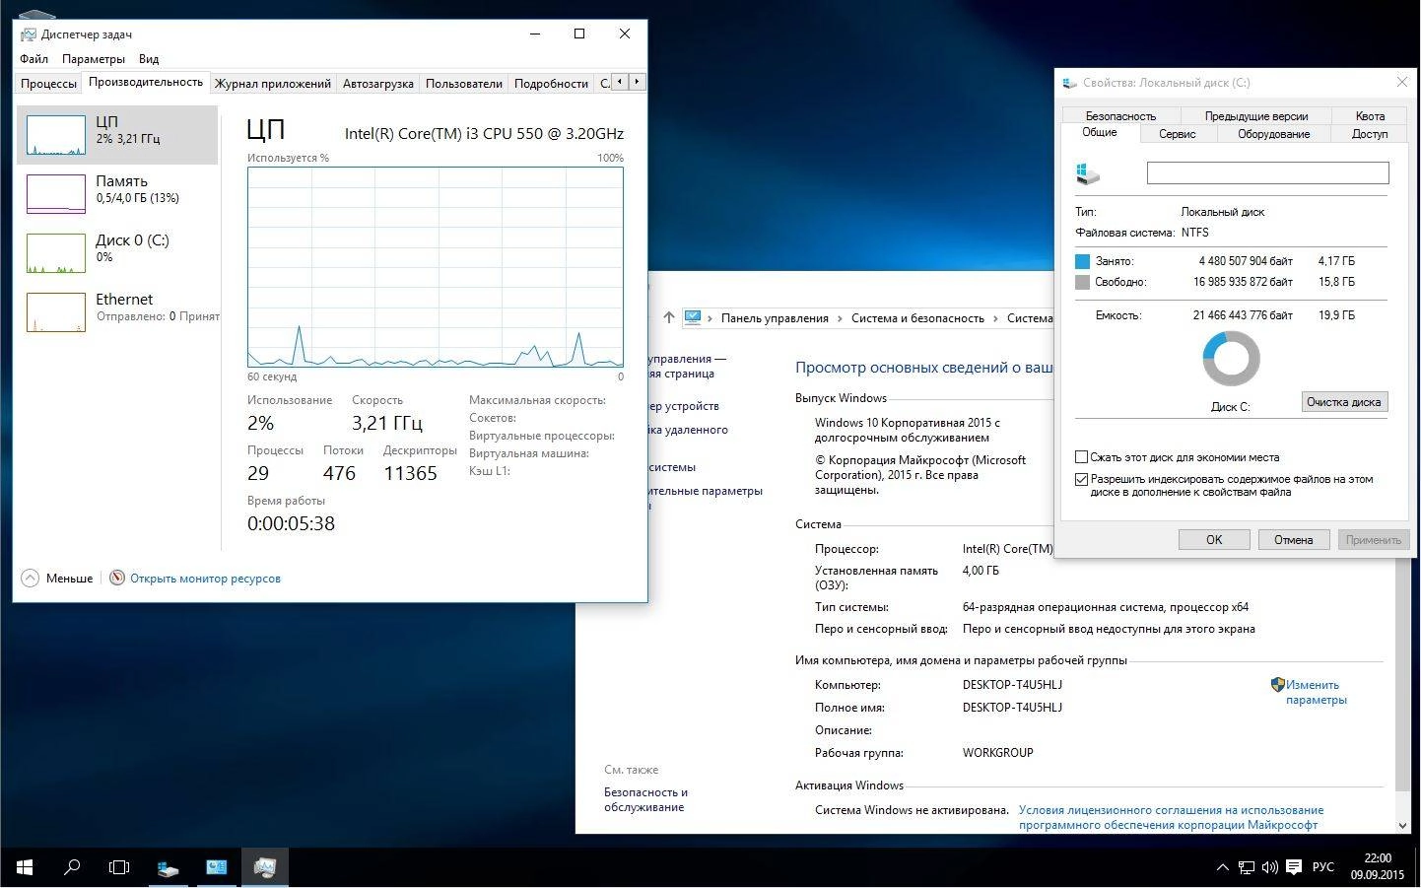Select the Память memory performance item
This screenshot has height=888, width=1421.
[x=117, y=194]
